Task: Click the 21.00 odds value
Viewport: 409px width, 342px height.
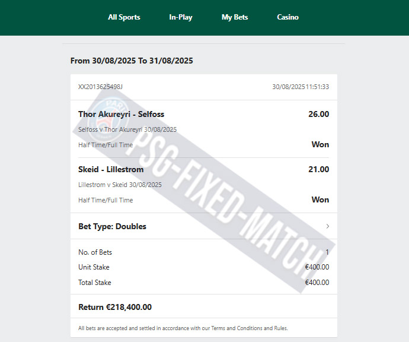Action: click(x=318, y=169)
